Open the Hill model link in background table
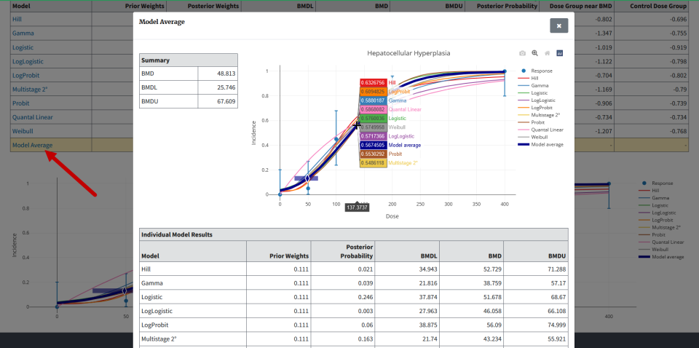The height and width of the screenshot is (348, 699). tap(17, 19)
